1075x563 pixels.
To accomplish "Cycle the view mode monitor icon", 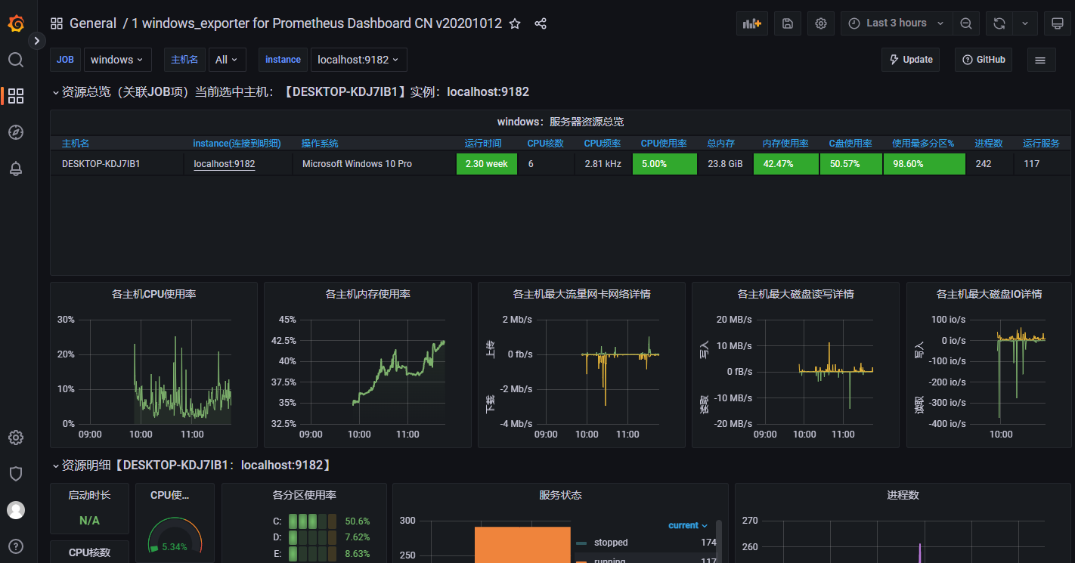I will click(x=1058, y=23).
